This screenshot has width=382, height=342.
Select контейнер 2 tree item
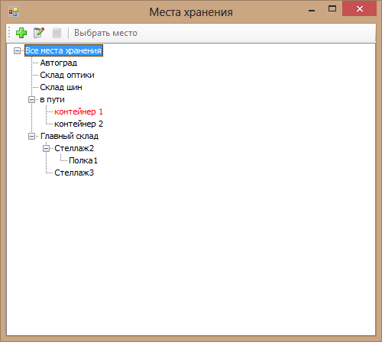coord(79,124)
